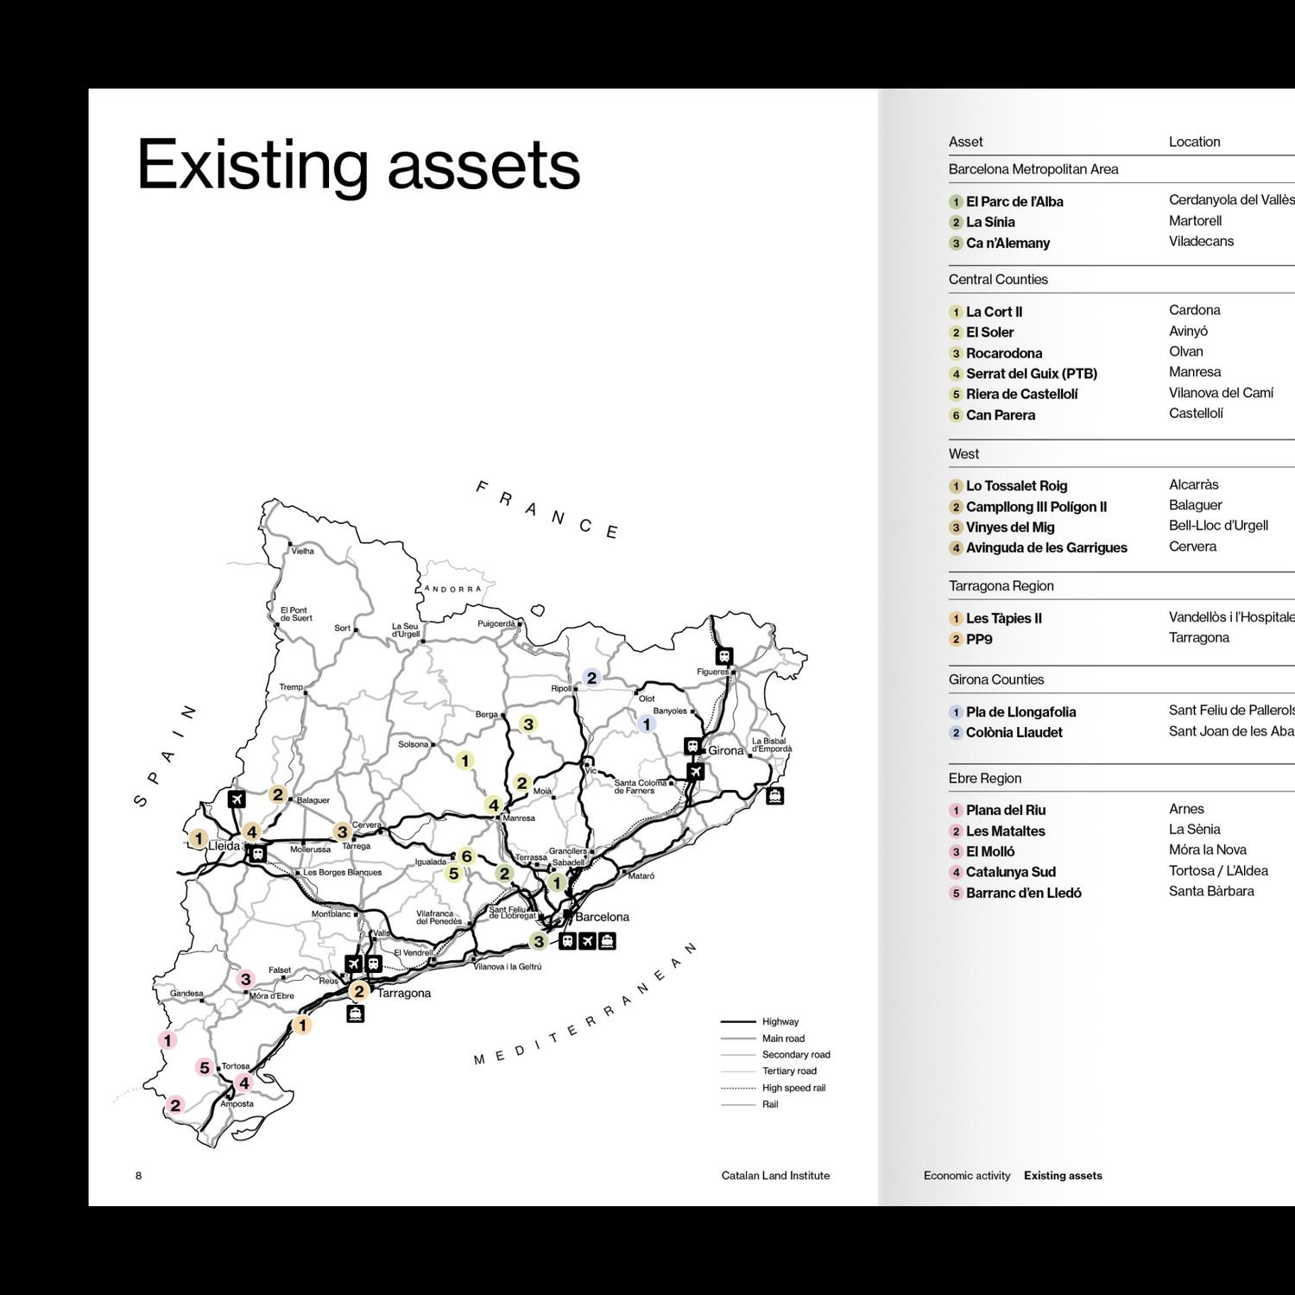Screen dimensions: 1295x1295
Task: Click pink marker 3 near Móra d'Ebre
Action: pos(246,979)
